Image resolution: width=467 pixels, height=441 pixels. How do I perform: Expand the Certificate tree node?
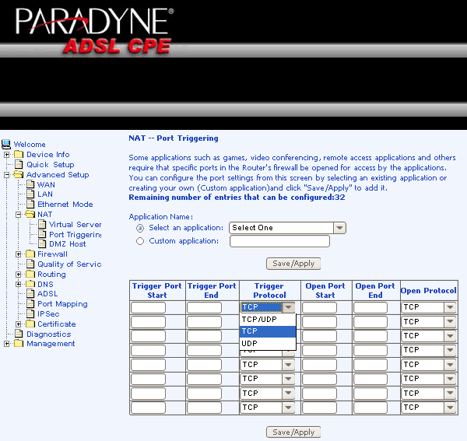pos(19,324)
